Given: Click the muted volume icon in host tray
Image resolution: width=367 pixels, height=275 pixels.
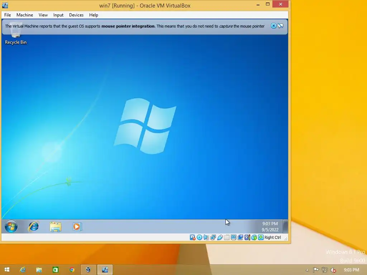Looking at the screenshot, I should coord(333,270).
